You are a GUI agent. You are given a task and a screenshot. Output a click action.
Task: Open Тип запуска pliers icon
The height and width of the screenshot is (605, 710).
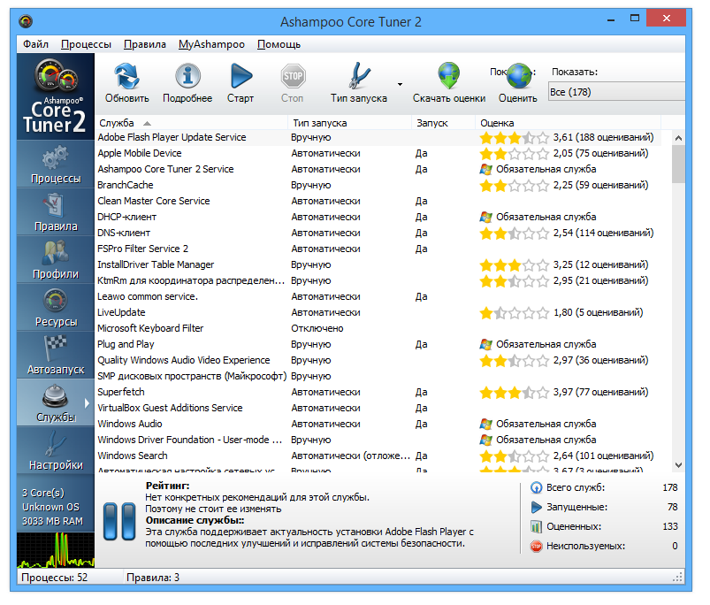tap(359, 76)
